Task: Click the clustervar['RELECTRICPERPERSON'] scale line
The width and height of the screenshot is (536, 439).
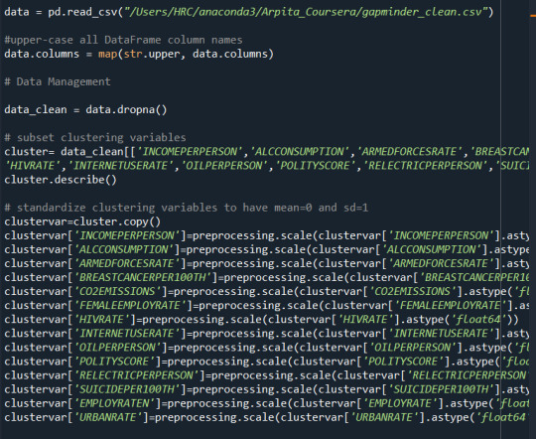Action: (x=267, y=375)
